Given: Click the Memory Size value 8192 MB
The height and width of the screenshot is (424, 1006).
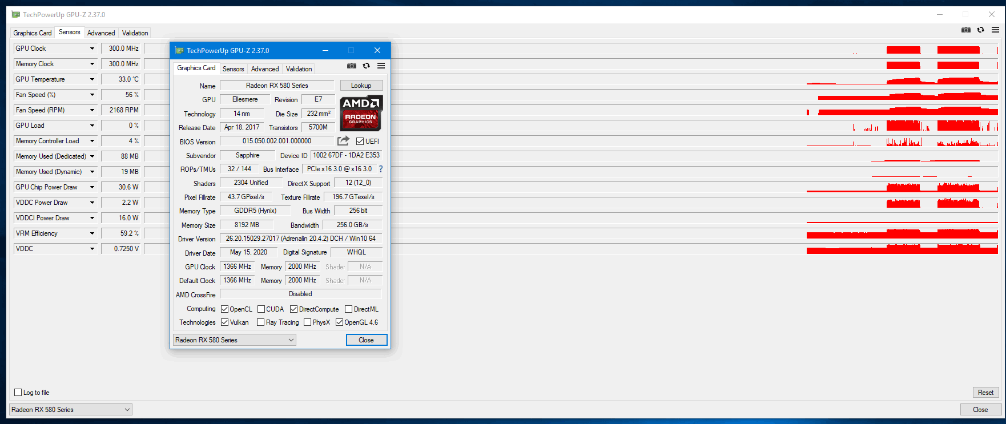Looking at the screenshot, I should click(247, 225).
